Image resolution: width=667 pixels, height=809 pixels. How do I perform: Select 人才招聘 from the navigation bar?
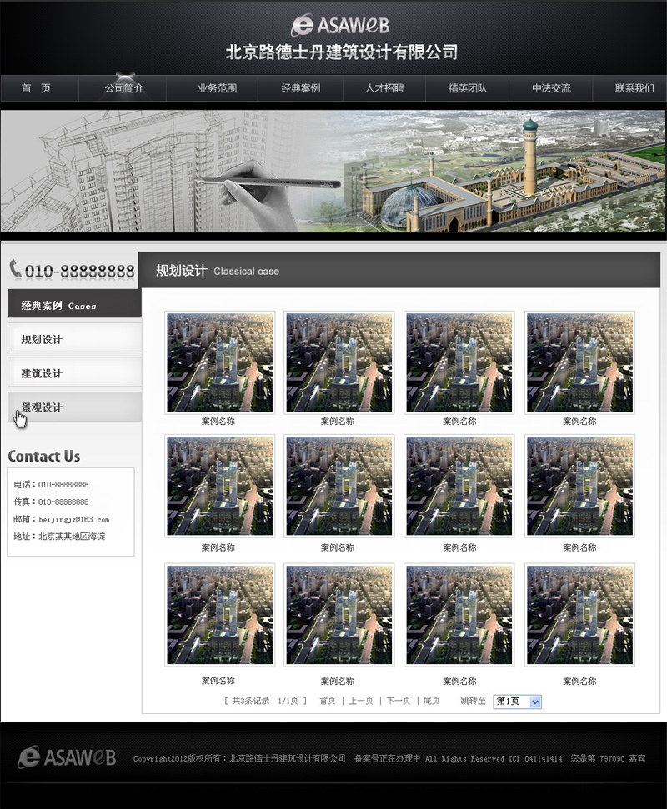(x=384, y=88)
